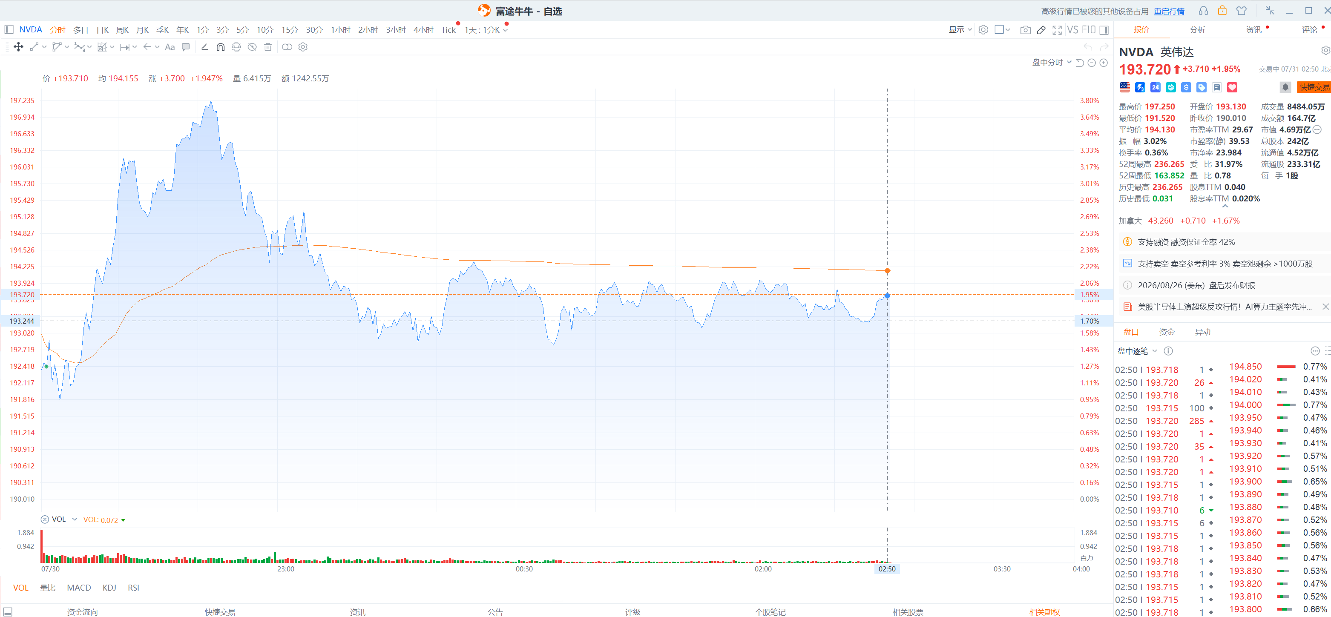Open the F10 company info button
The width and height of the screenshot is (1331, 617).
click(1088, 30)
